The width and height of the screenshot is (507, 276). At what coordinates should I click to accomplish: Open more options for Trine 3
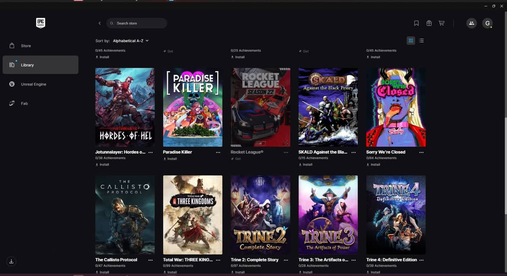pyautogui.click(x=354, y=260)
